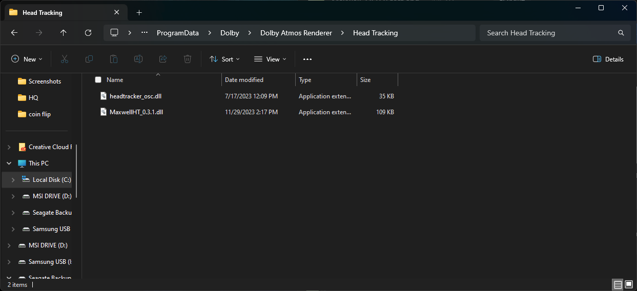Click the This PC monitor icon in address bar
The height and width of the screenshot is (291, 637).
click(114, 33)
